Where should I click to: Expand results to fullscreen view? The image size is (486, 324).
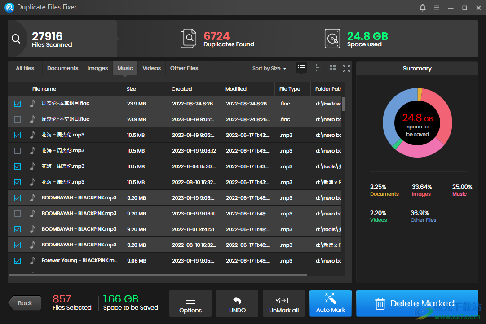346,68
